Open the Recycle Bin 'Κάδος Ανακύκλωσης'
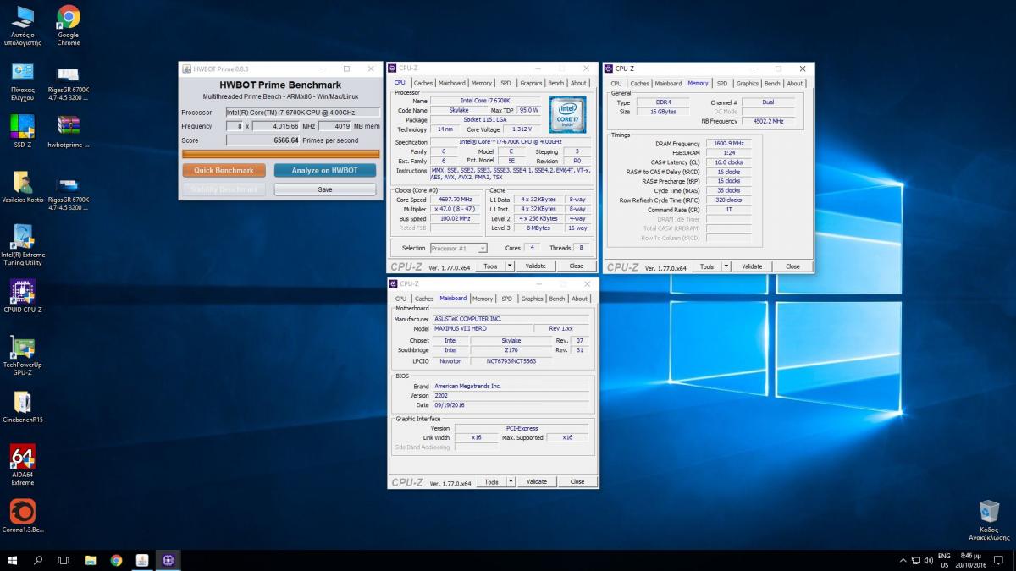1016x571 pixels. (989, 520)
